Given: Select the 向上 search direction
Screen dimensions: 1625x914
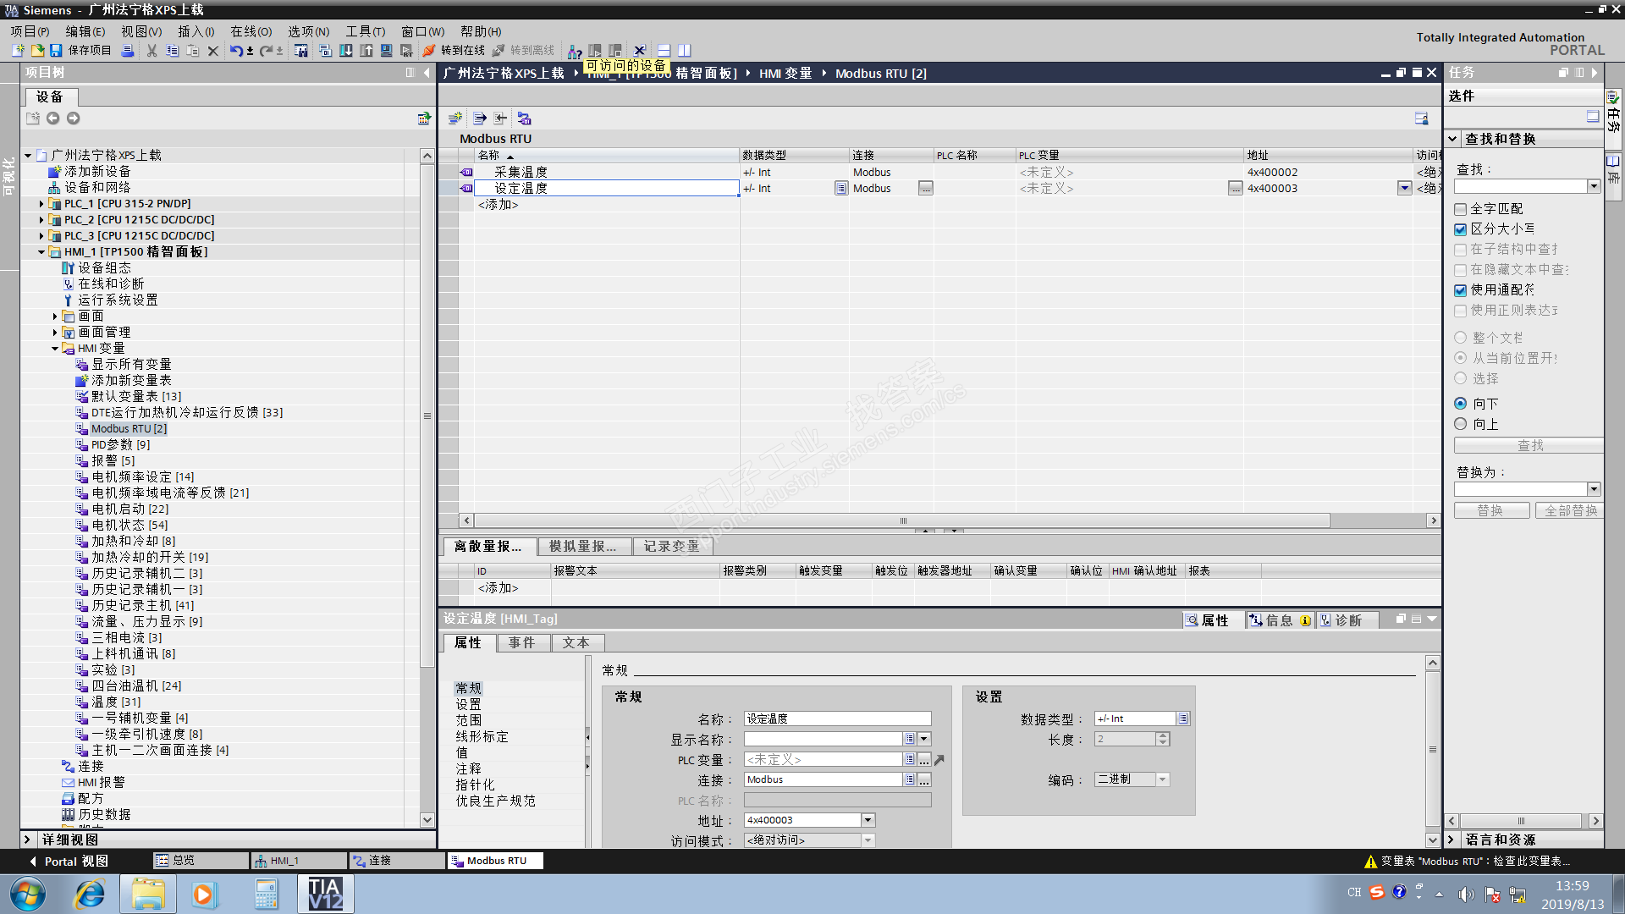Looking at the screenshot, I should 1460,424.
